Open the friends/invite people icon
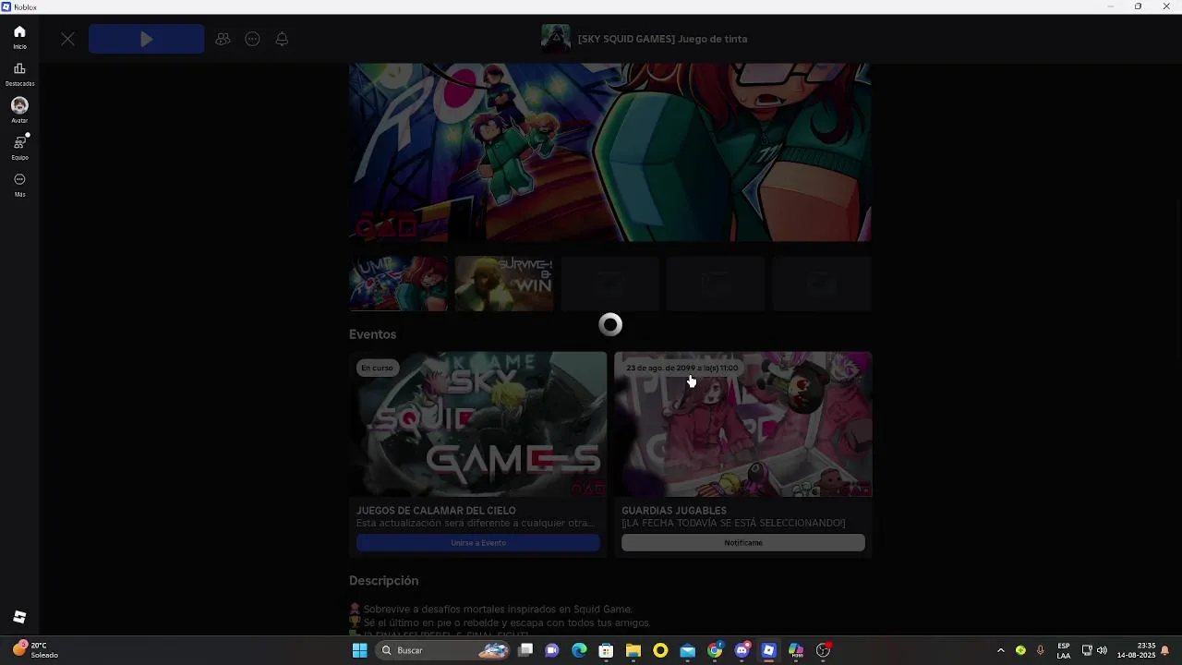The image size is (1182, 665). (x=223, y=39)
